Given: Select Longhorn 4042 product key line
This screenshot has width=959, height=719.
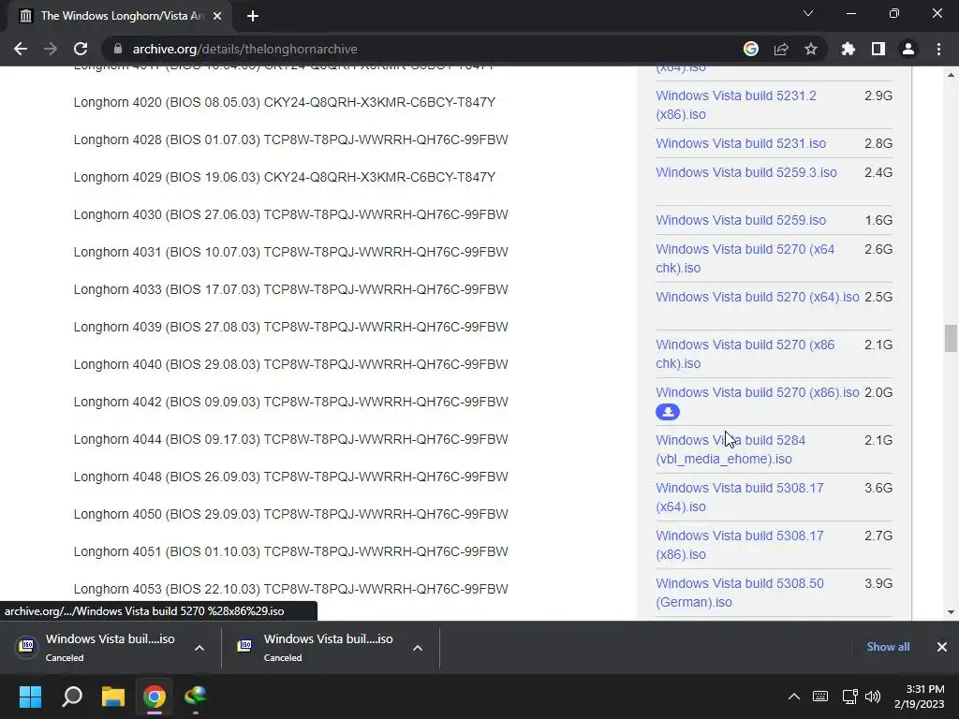Looking at the screenshot, I should click(x=290, y=402).
